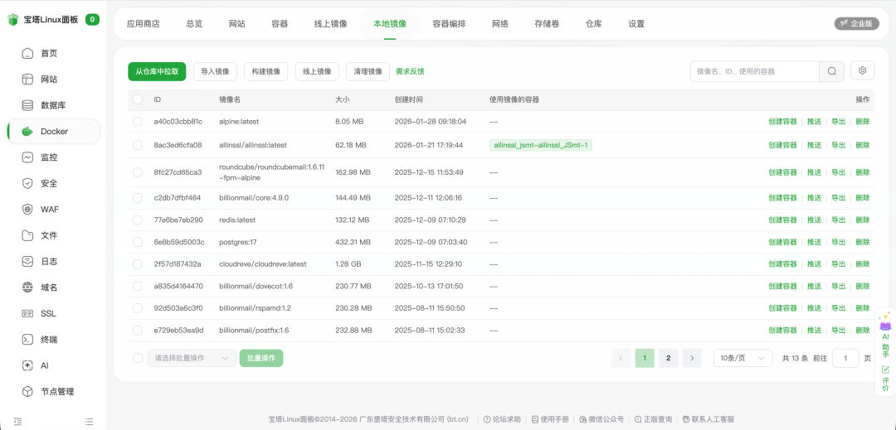This screenshot has height=430, width=896.
Task: Tick the select-all checkbox in table header
Action: pos(137,99)
